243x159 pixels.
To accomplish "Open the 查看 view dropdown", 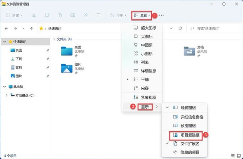I will [142, 15].
